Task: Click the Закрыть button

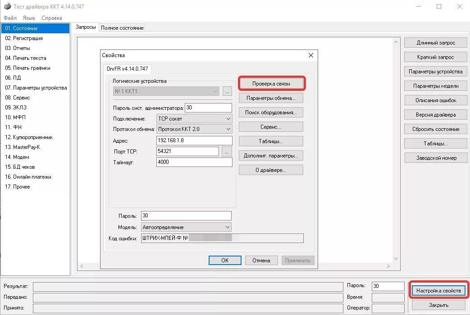Action: (x=438, y=305)
